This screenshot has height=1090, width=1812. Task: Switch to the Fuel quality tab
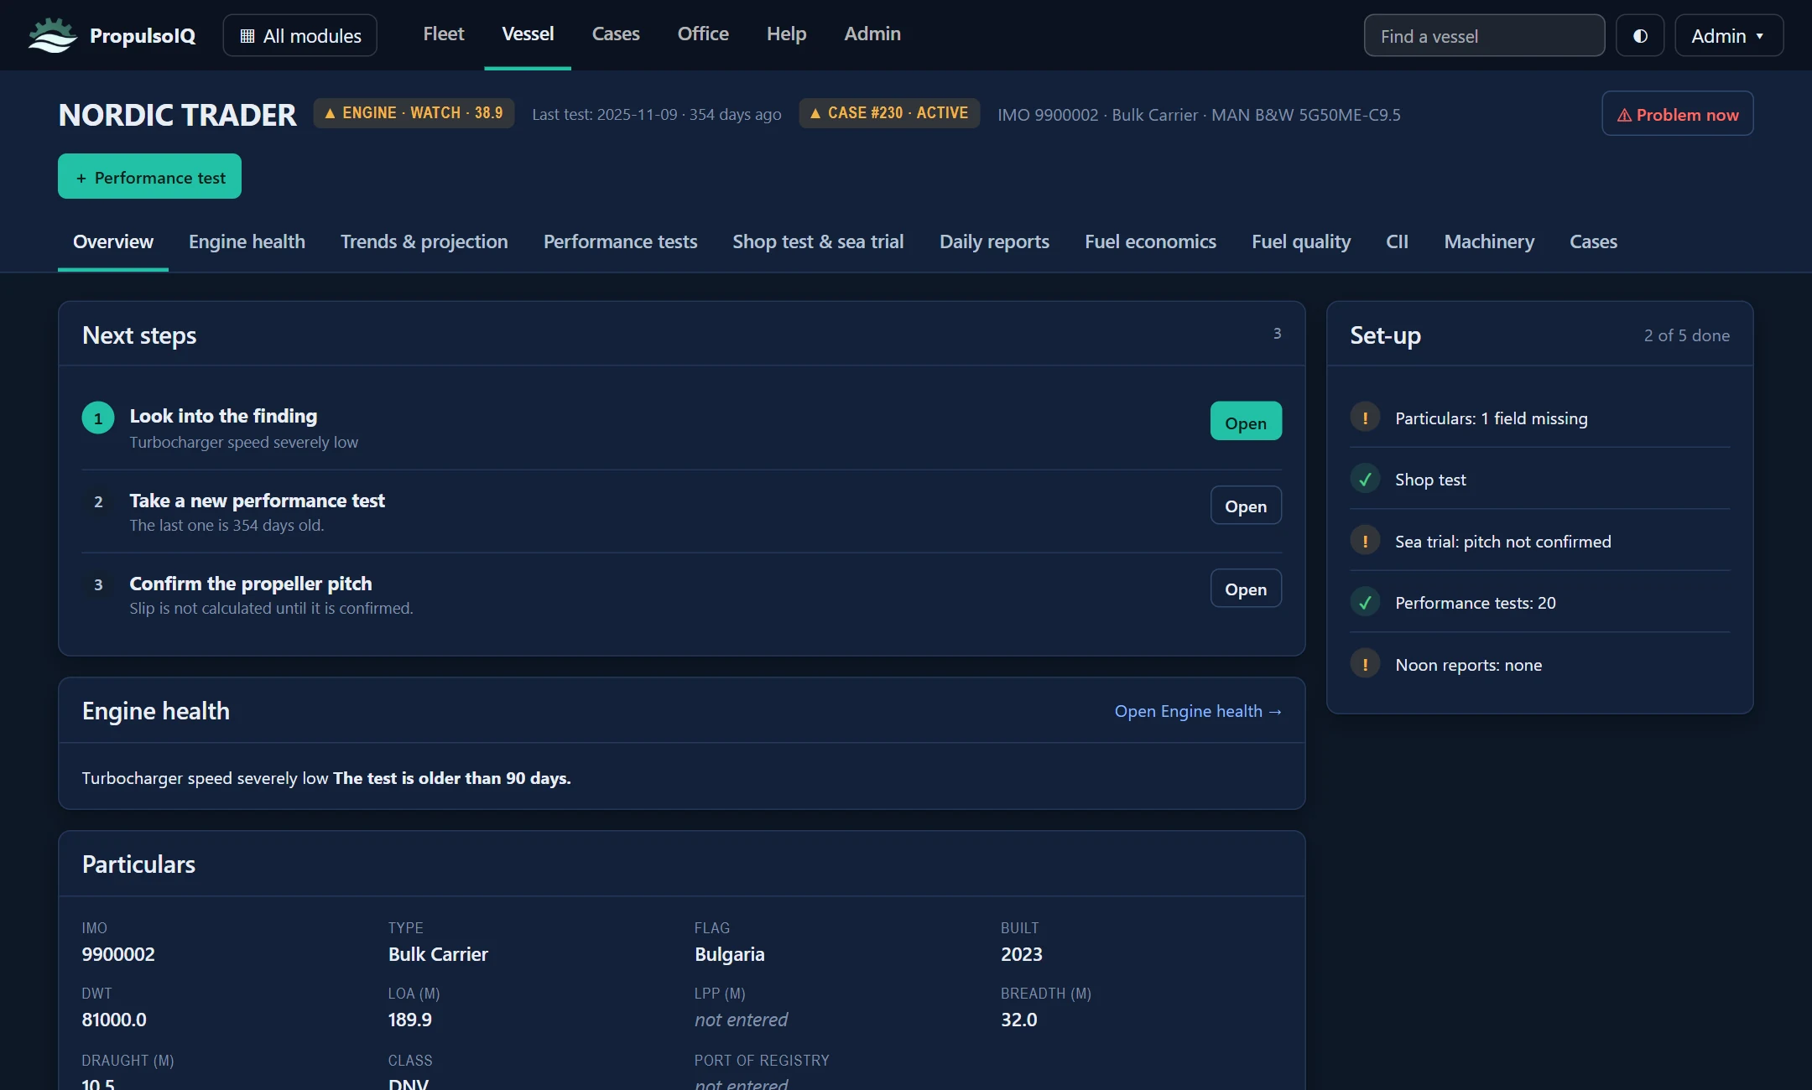point(1301,241)
